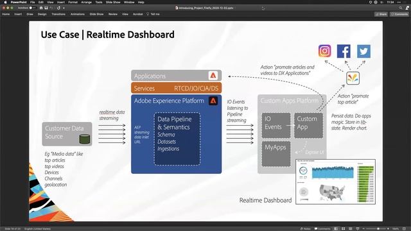Open the View menu in menu bar
This screenshot has height=231, width=411.
click(50, 2)
